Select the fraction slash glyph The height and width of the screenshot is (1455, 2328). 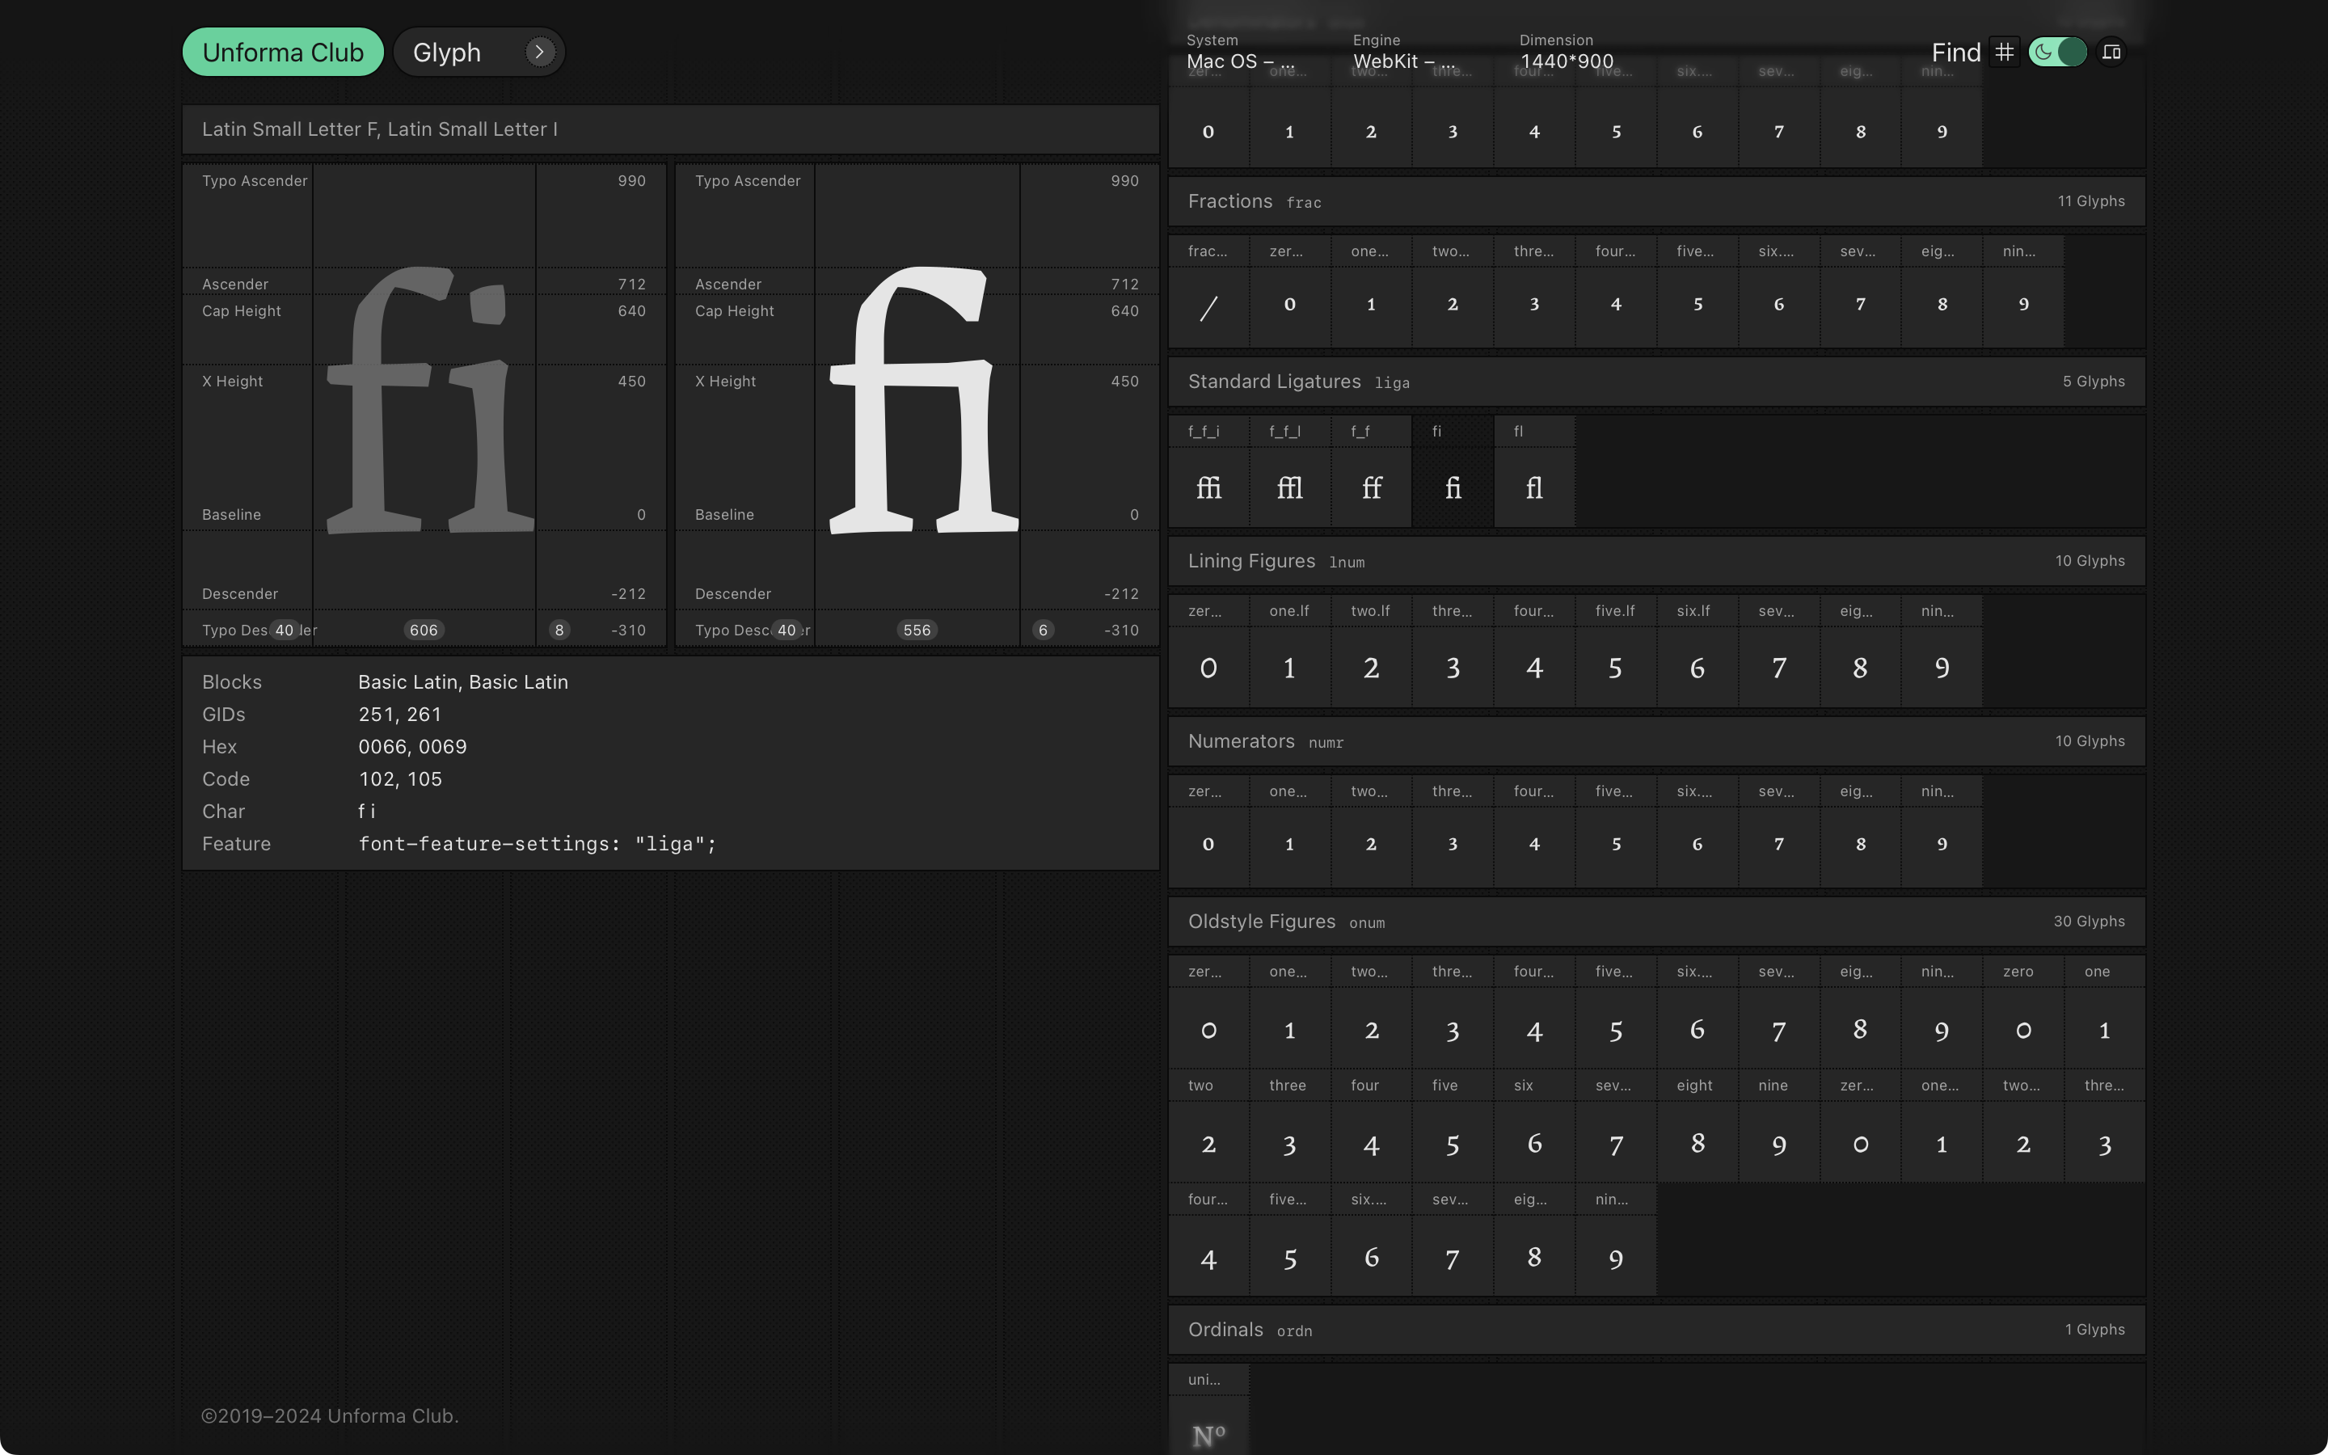[1208, 306]
